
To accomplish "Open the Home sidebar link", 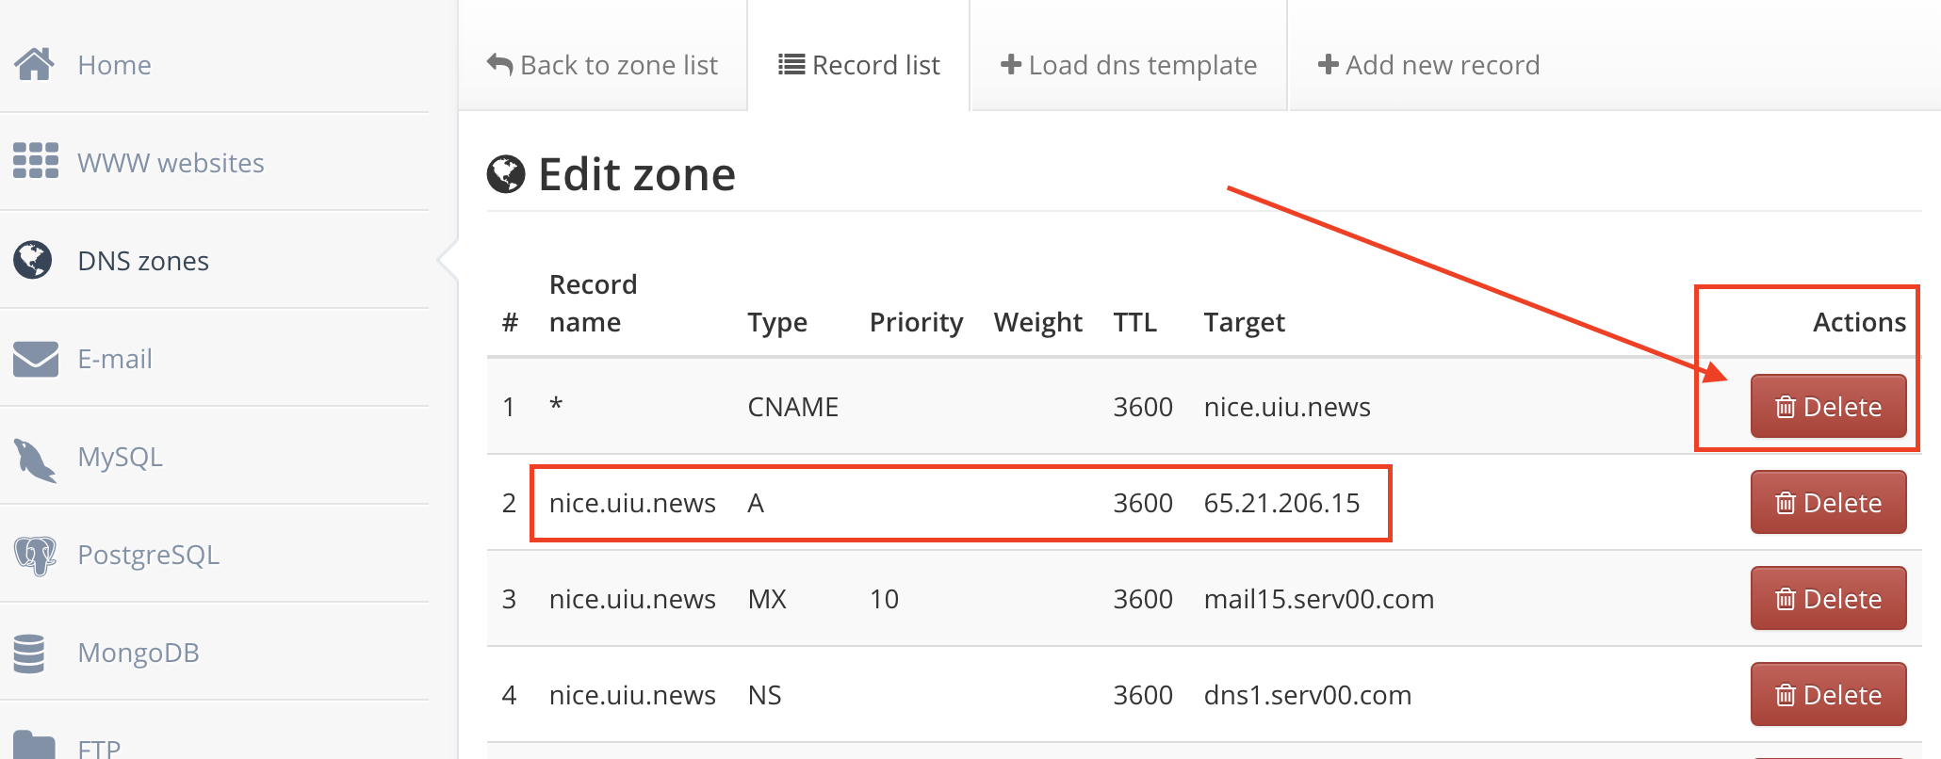I will [115, 65].
